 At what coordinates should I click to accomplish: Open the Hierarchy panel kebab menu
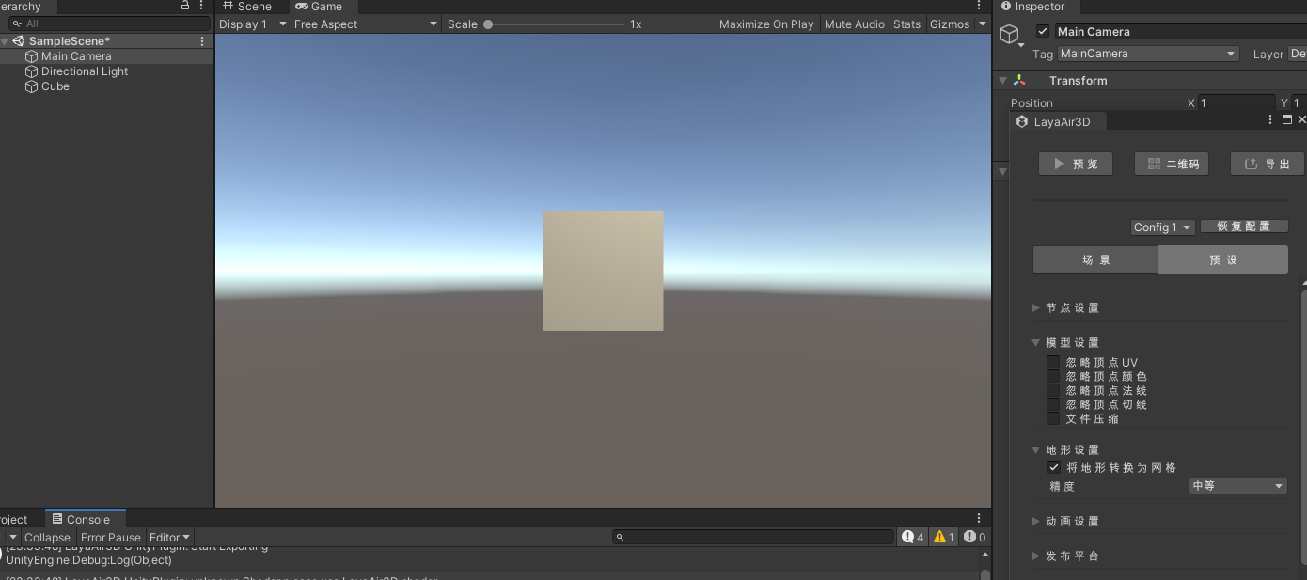point(201,6)
